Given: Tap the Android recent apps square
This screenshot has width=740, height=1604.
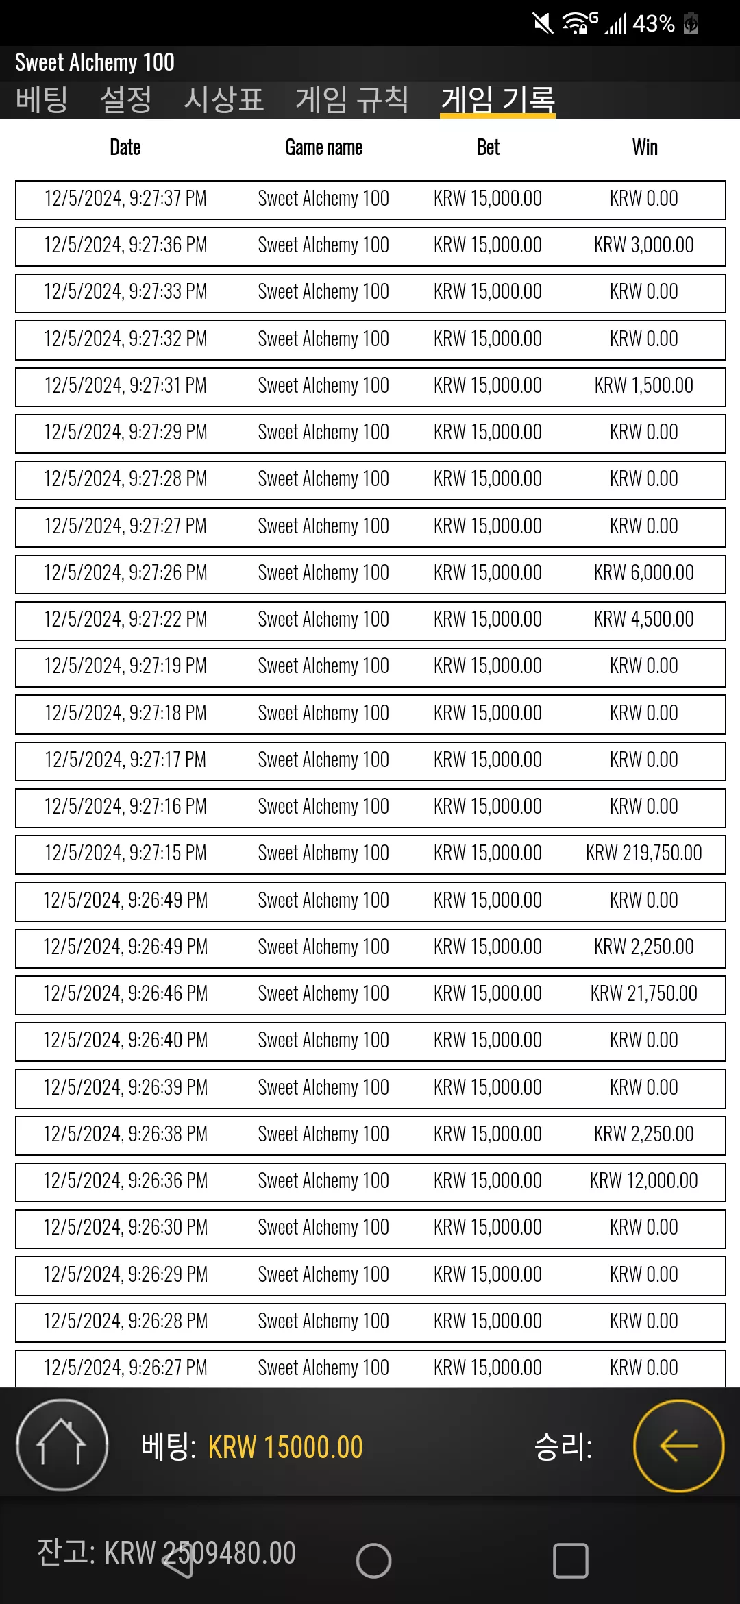Looking at the screenshot, I should pyautogui.click(x=570, y=1561).
